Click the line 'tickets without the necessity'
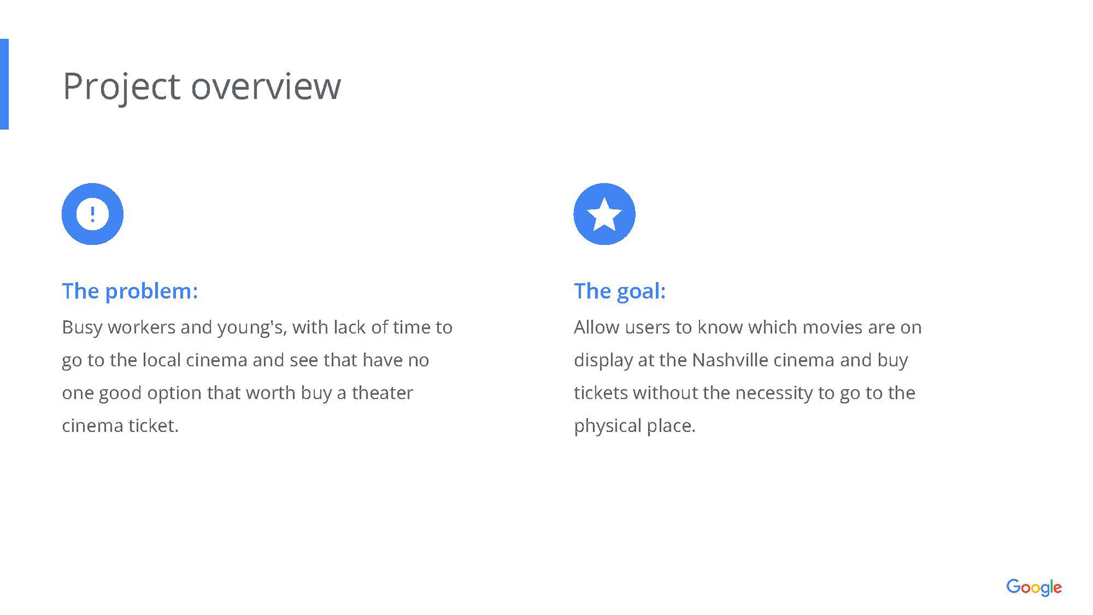The height and width of the screenshot is (615, 1093). (x=744, y=393)
